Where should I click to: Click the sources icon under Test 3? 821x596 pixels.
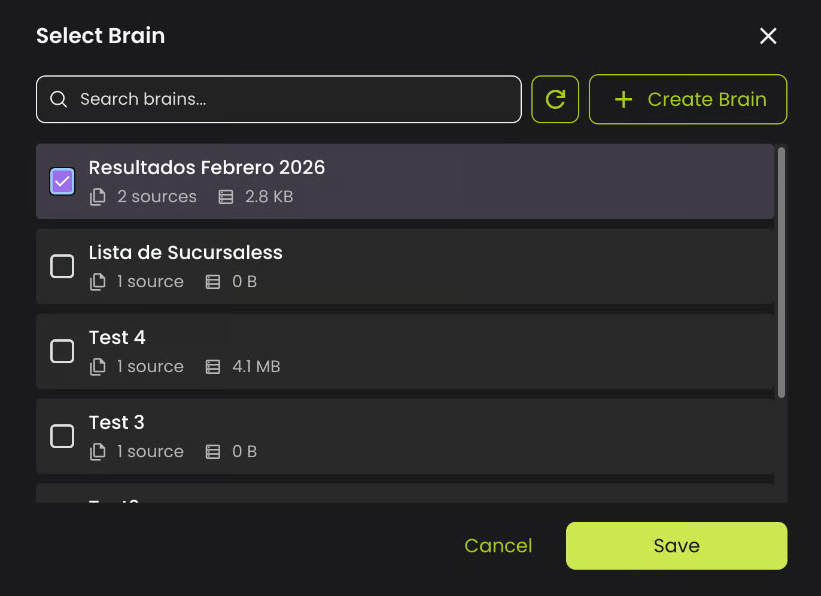pyautogui.click(x=98, y=452)
